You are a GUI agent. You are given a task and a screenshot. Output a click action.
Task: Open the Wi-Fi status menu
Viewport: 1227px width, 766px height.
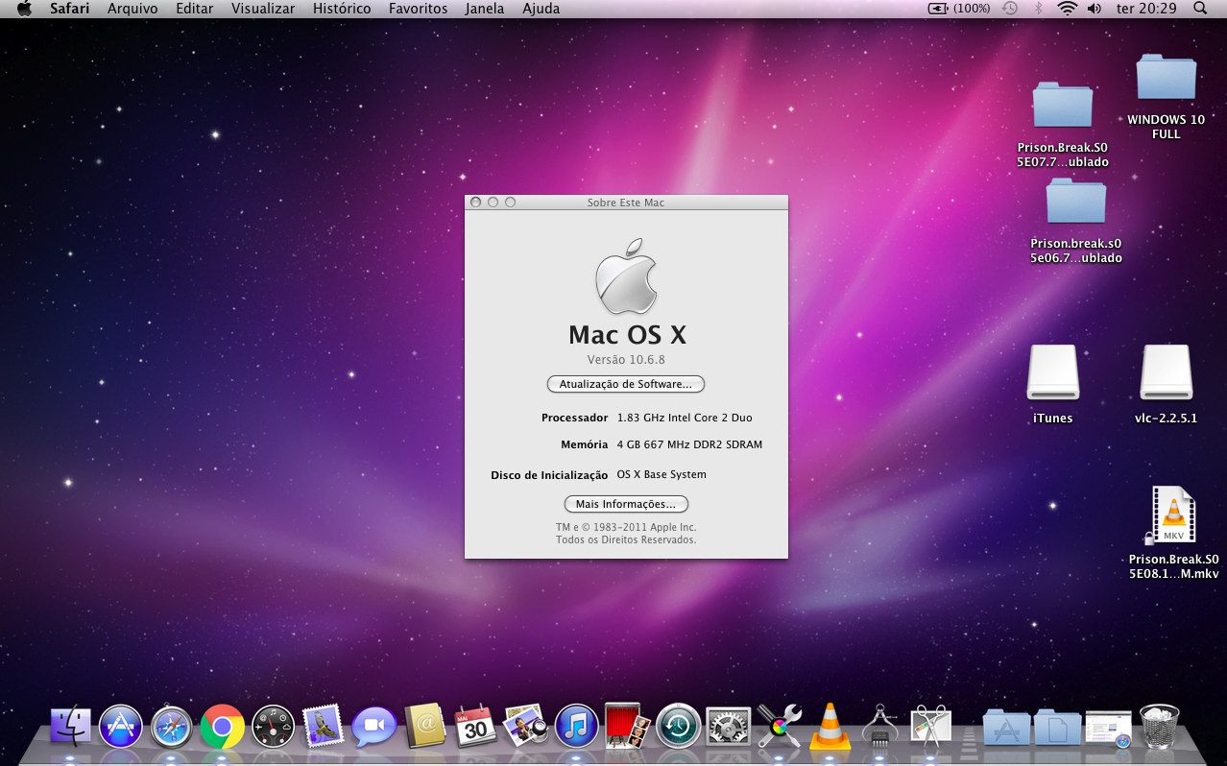point(1067,9)
